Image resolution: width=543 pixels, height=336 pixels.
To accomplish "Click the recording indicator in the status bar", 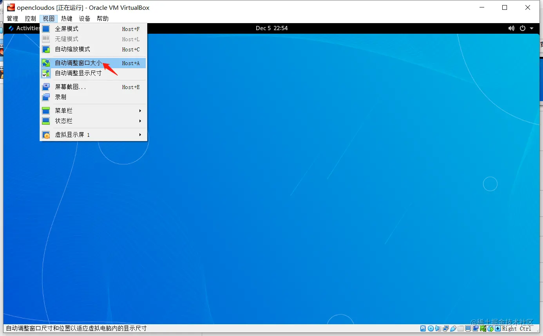I will click(x=476, y=329).
